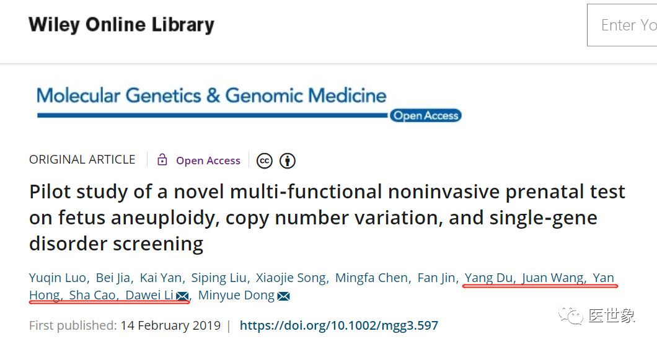The width and height of the screenshot is (657, 344).
Task: Click the open padlock icon
Action: point(162,160)
